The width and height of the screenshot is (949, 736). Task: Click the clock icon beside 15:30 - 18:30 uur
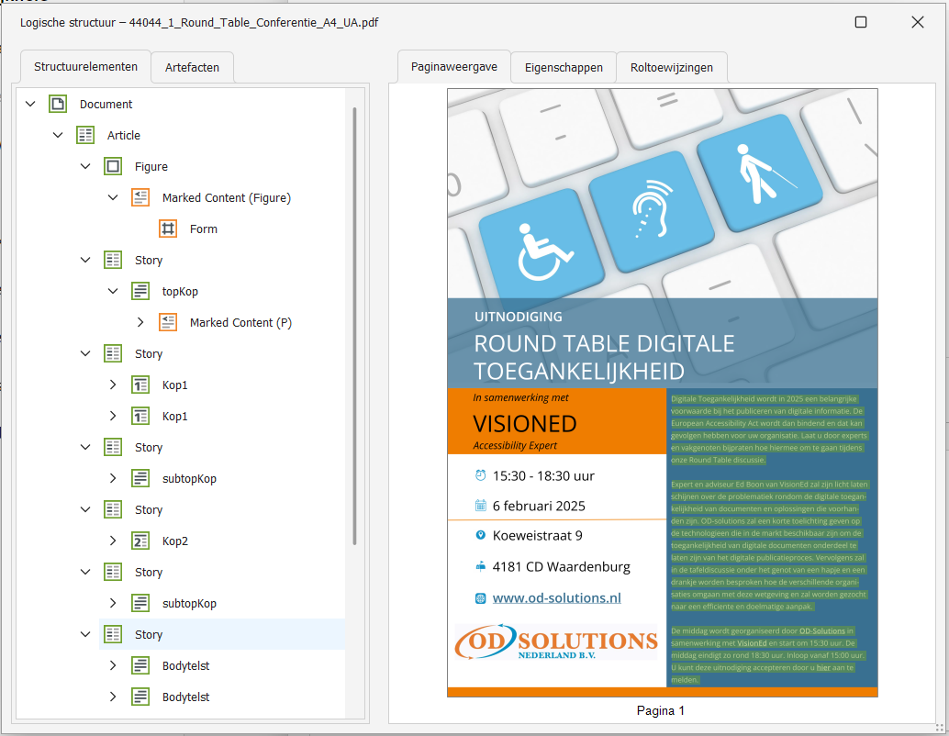481,475
